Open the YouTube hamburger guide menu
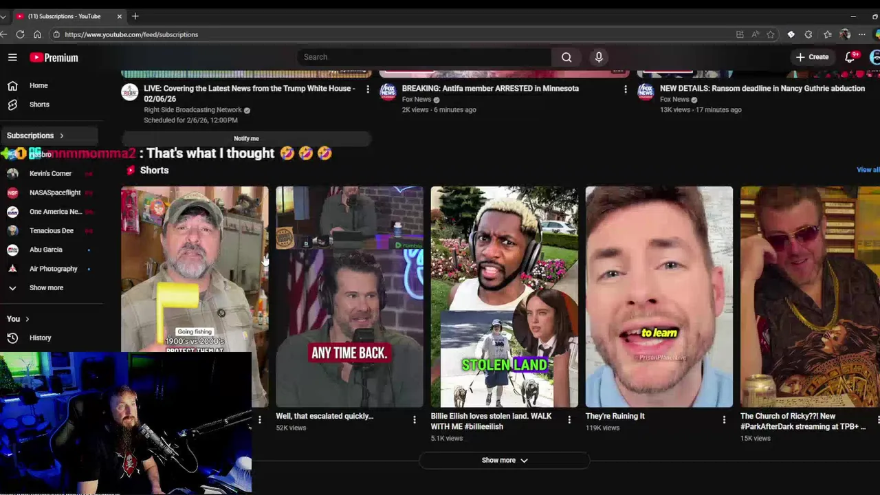The image size is (880, 495). [12, 58]
